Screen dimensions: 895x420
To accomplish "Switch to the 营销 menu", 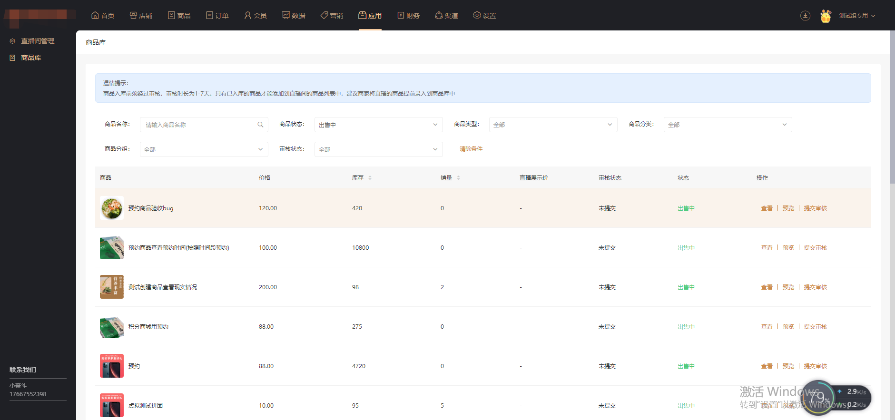I will tap(332, 16).
